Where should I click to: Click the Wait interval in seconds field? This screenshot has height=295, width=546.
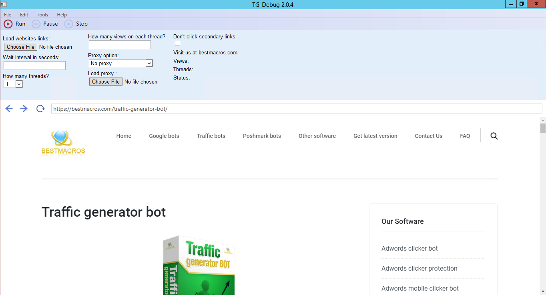34,66
